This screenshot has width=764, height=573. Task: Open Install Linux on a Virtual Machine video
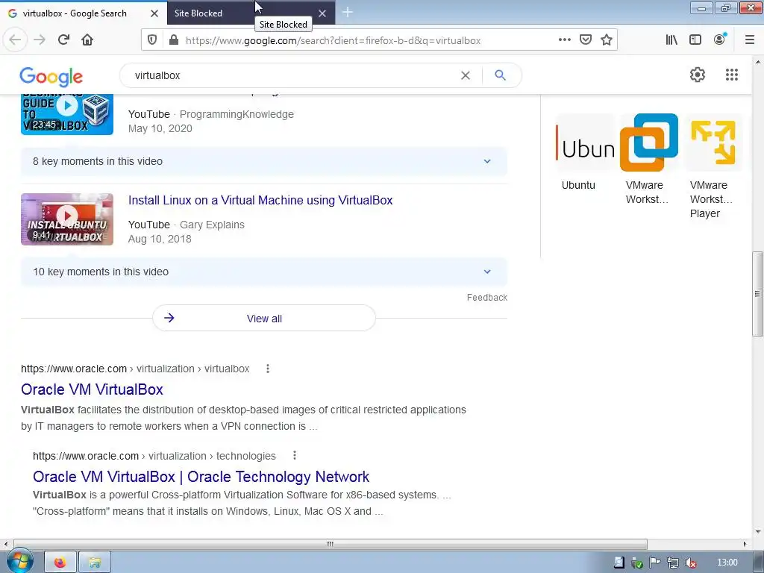pyautogui.click(x=260, y=200)
